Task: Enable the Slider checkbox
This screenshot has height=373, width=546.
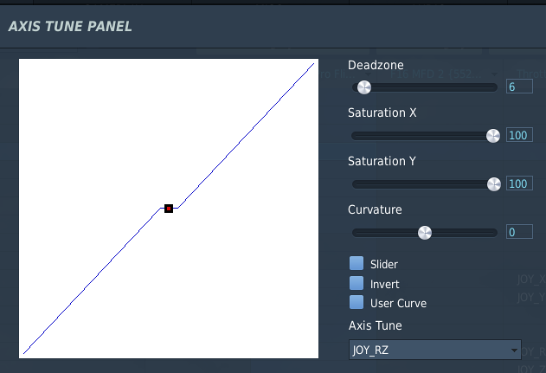Action: tap(357, 263)
